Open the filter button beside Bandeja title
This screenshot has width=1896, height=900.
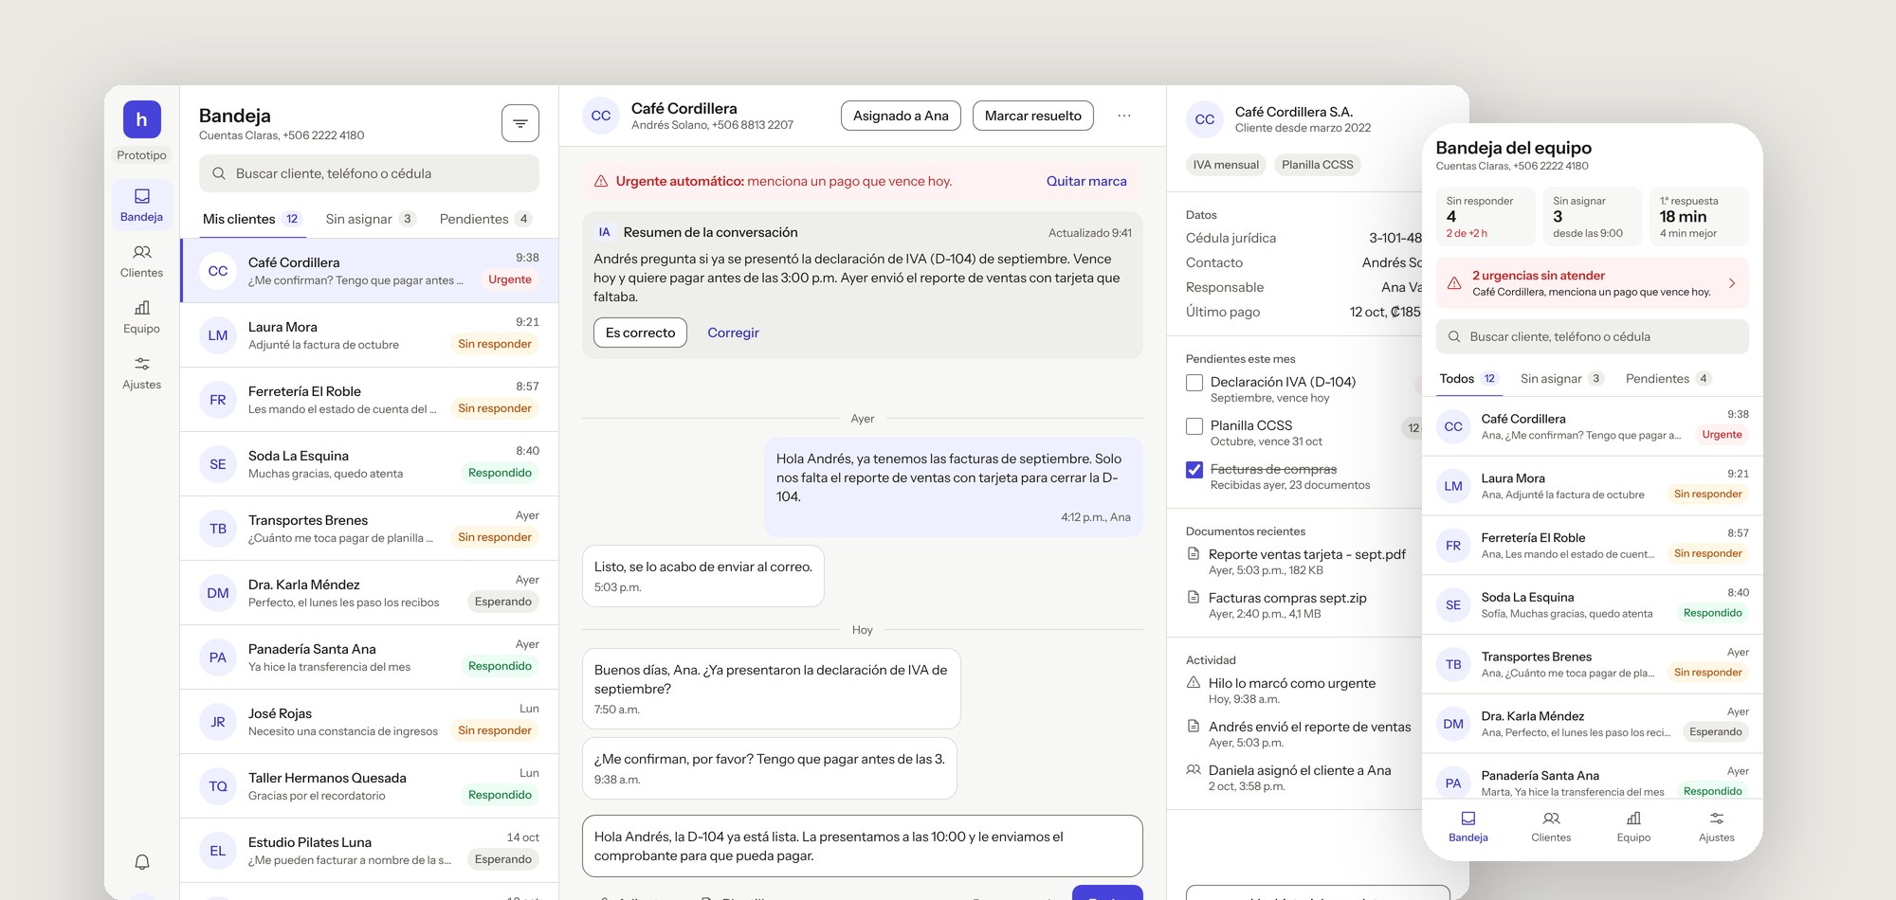520,123
